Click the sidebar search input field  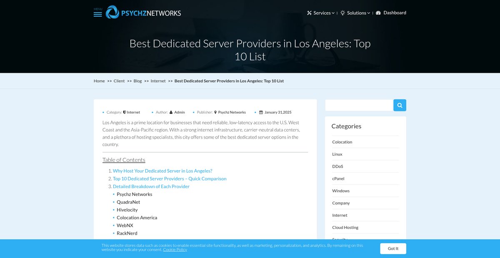tap(359, 105)
